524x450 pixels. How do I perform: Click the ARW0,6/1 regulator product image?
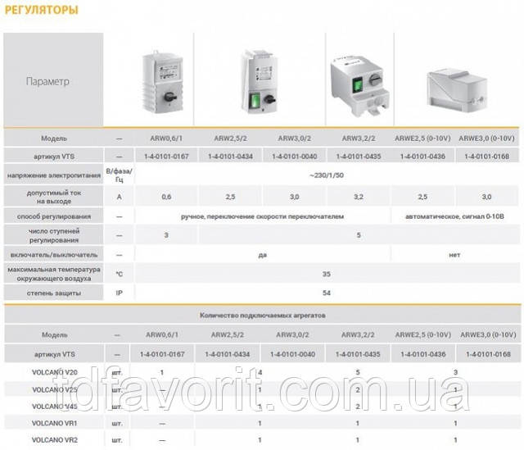pyautogui.click(x=163, y=82)
